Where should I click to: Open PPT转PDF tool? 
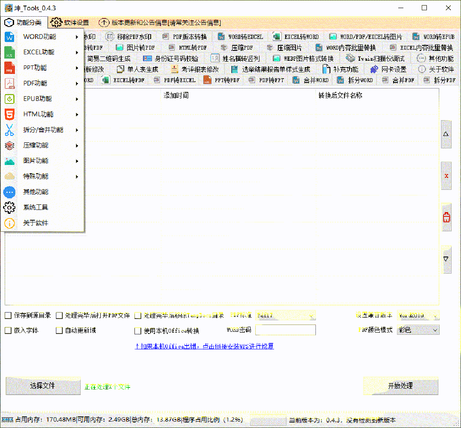click(222, 80)
